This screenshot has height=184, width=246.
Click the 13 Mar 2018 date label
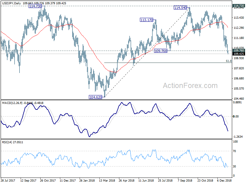pyautogui.click(x=107, y=180)
